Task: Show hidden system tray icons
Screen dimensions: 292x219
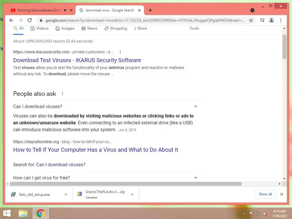Action: click(244, 214)
